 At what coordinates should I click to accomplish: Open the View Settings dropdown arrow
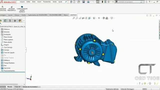114,18
